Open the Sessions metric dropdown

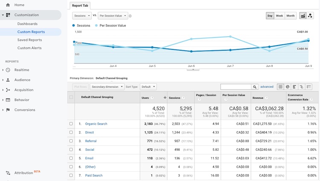(x=82, y=16)
